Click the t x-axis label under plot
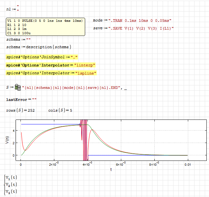 (111, 169)
